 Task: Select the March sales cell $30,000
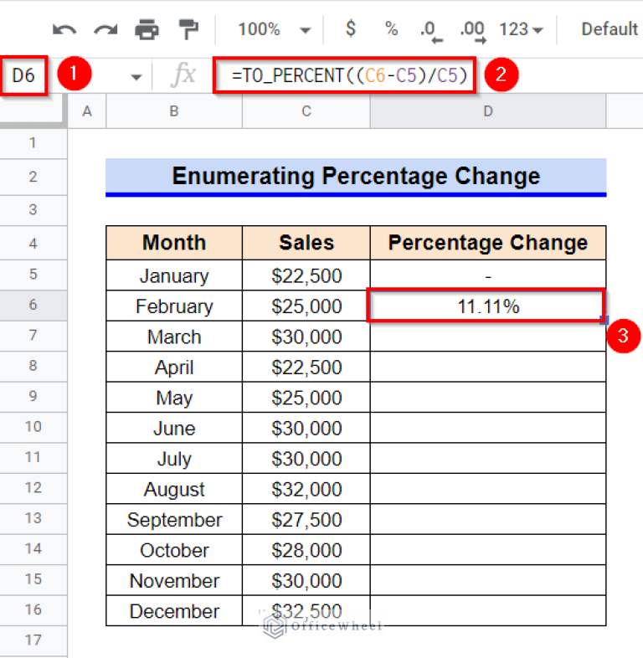click(x=306, y=337)
